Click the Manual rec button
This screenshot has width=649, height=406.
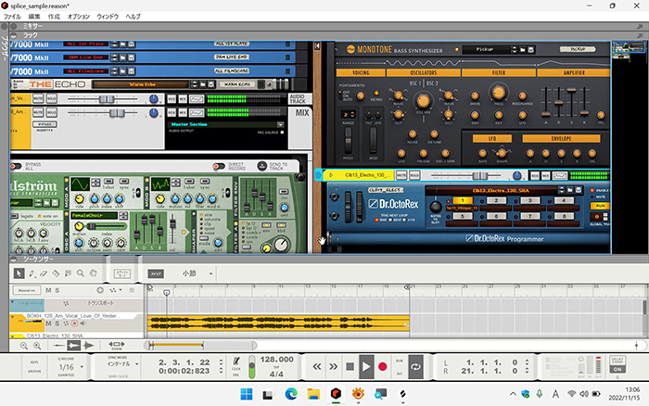tap(26, 290)
